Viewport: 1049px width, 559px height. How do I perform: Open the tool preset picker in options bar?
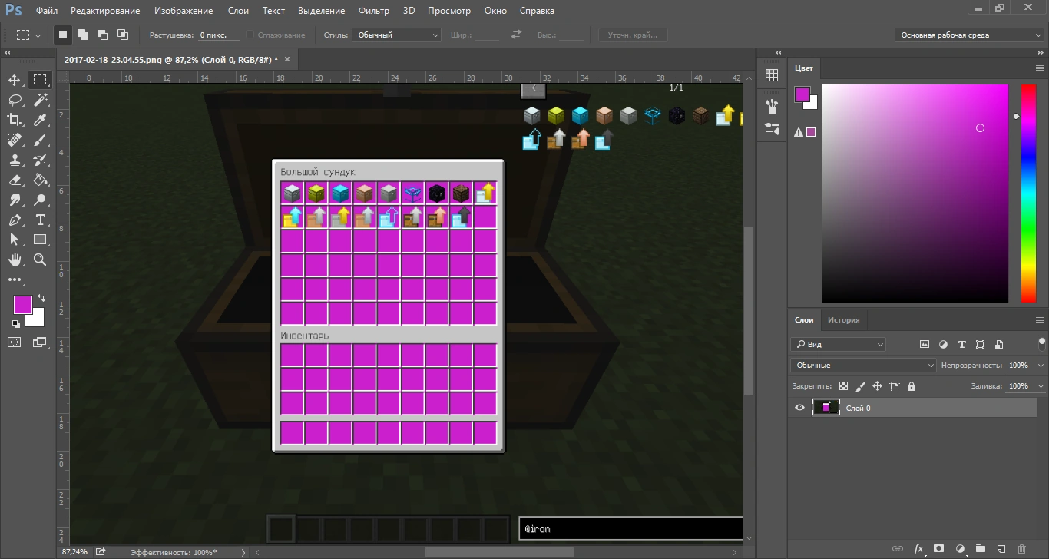(29, 35)
